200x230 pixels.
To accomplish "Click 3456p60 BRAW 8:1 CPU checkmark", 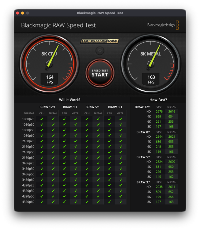I will point(64,180).
